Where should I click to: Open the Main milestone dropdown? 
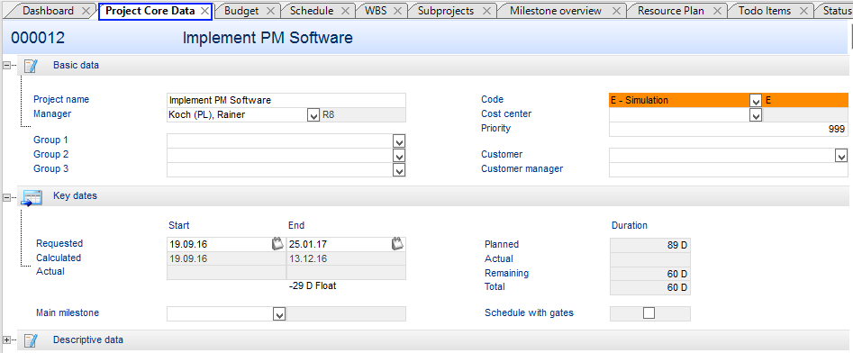[x=278, y=314]
